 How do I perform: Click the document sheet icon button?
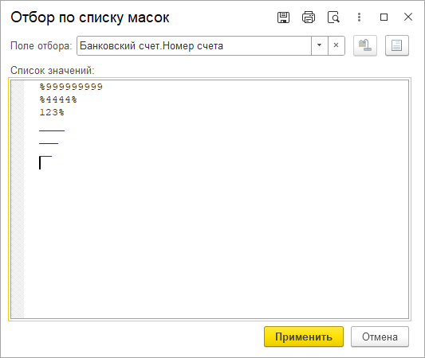point(397,45)
